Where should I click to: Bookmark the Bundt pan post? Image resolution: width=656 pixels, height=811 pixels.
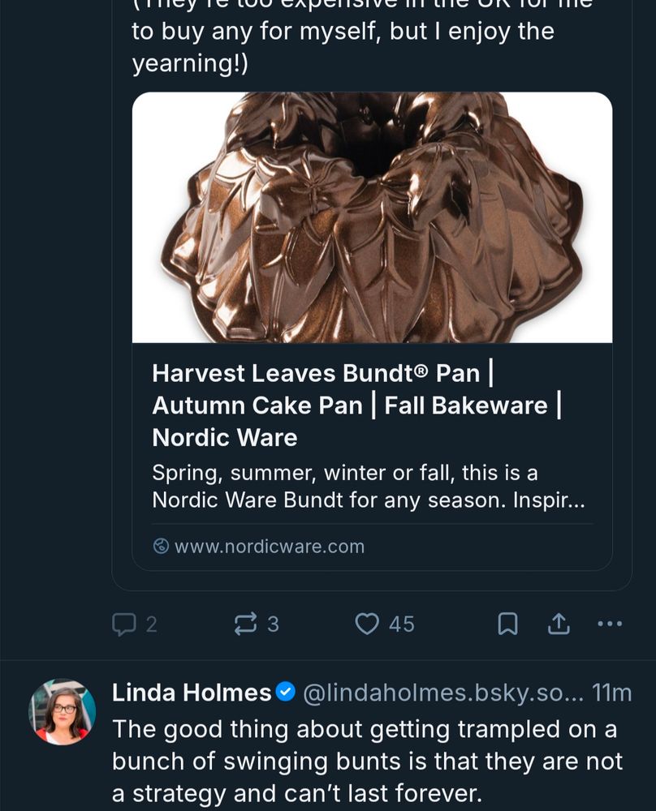pos(509,624)
